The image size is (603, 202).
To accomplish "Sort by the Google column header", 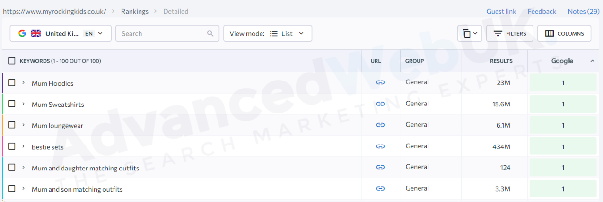I will (562, 61).
